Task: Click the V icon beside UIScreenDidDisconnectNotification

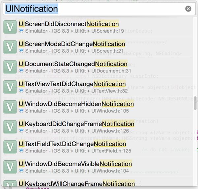Action: coord(10,27)
